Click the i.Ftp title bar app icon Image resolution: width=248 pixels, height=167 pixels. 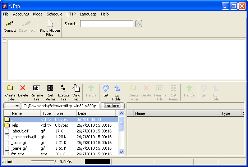(5, 6)
